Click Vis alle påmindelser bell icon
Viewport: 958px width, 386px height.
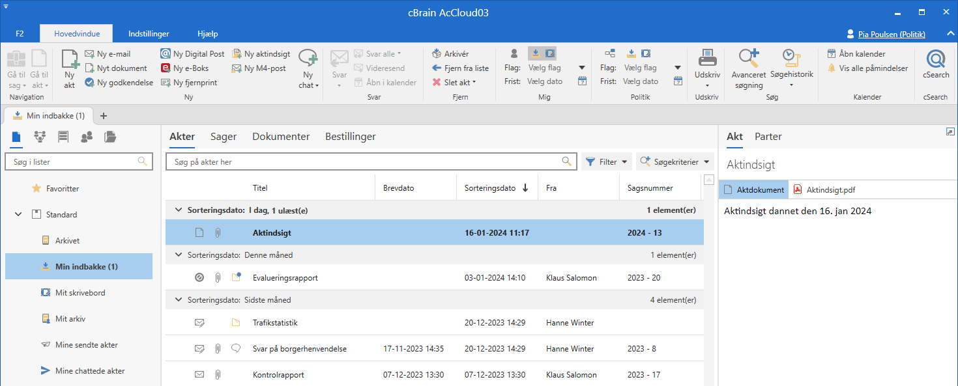[832, 68]
